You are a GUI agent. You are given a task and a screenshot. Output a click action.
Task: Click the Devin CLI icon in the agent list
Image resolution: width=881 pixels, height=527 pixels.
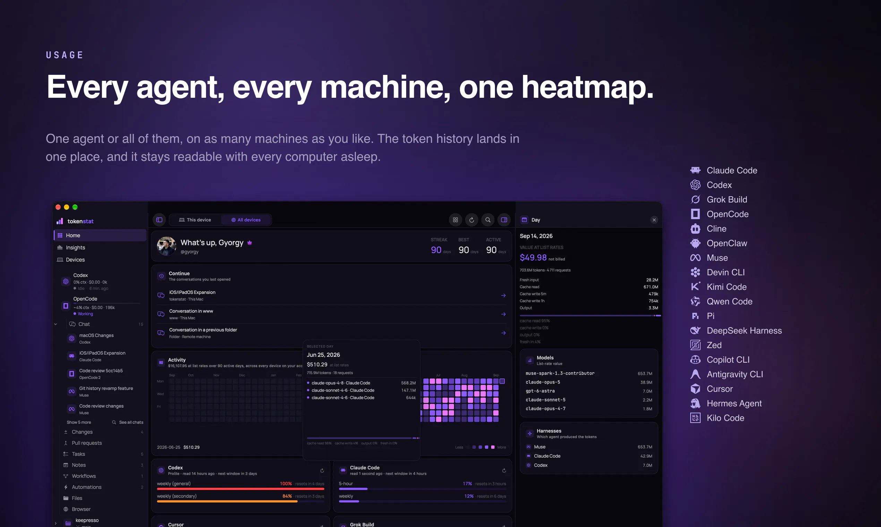695,273
